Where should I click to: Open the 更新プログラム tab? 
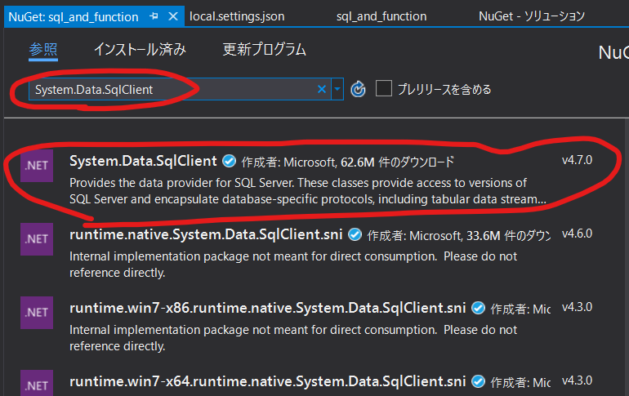click(265, 50)
